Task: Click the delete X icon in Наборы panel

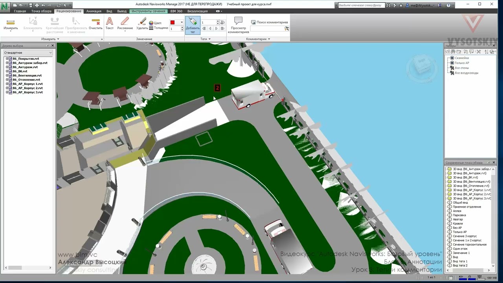Action: (x=479, y=52)
